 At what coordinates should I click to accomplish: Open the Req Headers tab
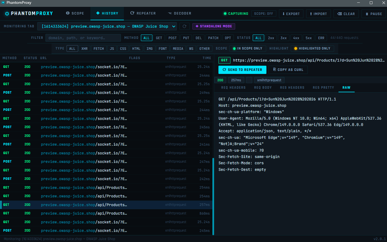point(233,88)
